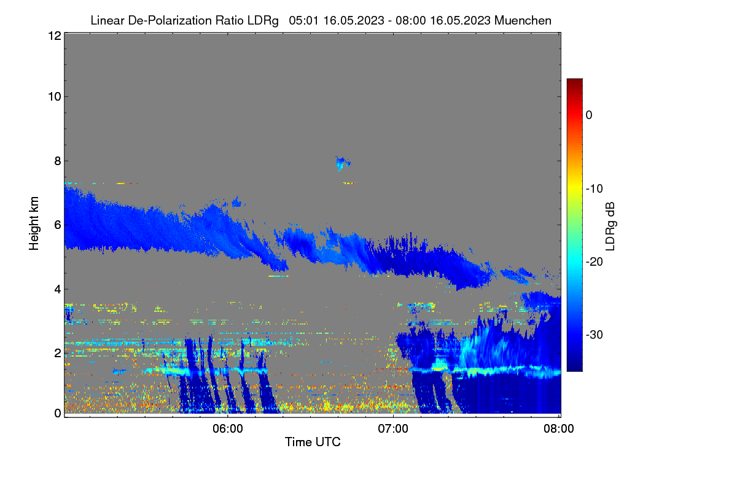
Task: Click the 8 km height label
Action: [x=57, y=161]
